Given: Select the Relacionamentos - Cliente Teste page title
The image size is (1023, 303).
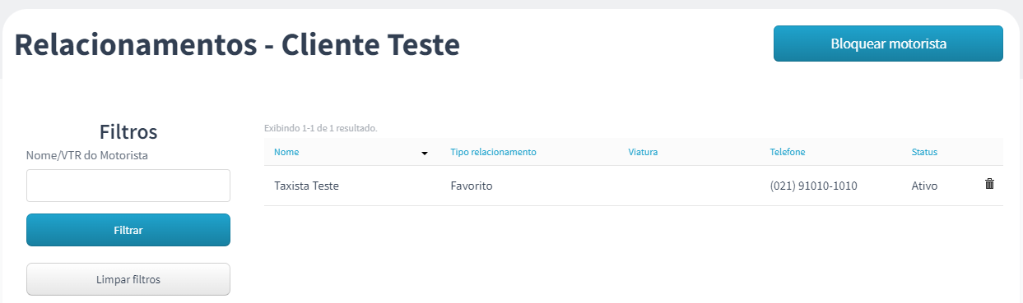Looking at the screenshot, I should point(237,44).
